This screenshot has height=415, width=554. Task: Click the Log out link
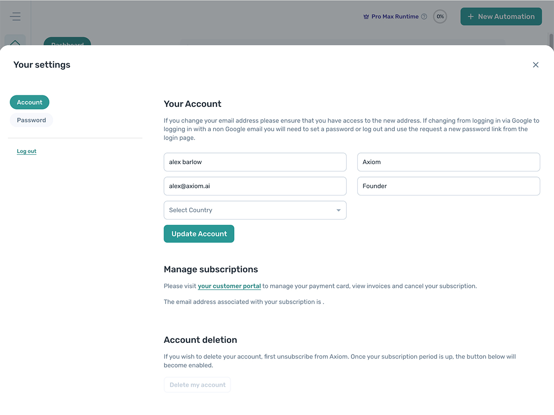(27, 151)
